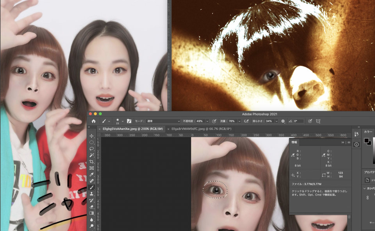Expand the tools panel double arrow

(89, 127)
